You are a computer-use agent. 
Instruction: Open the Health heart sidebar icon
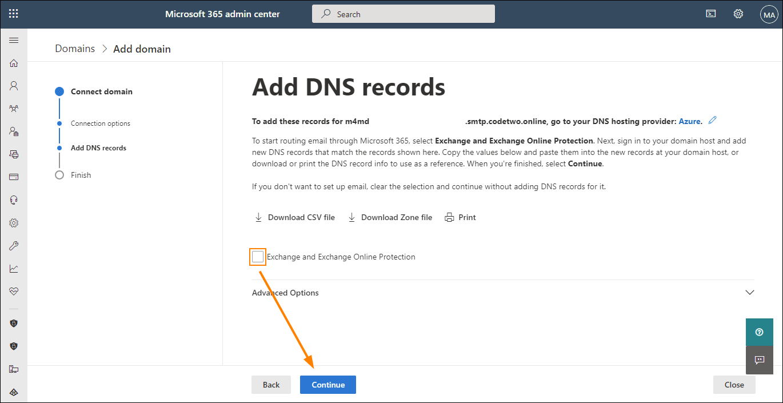(x=14, y=292)
